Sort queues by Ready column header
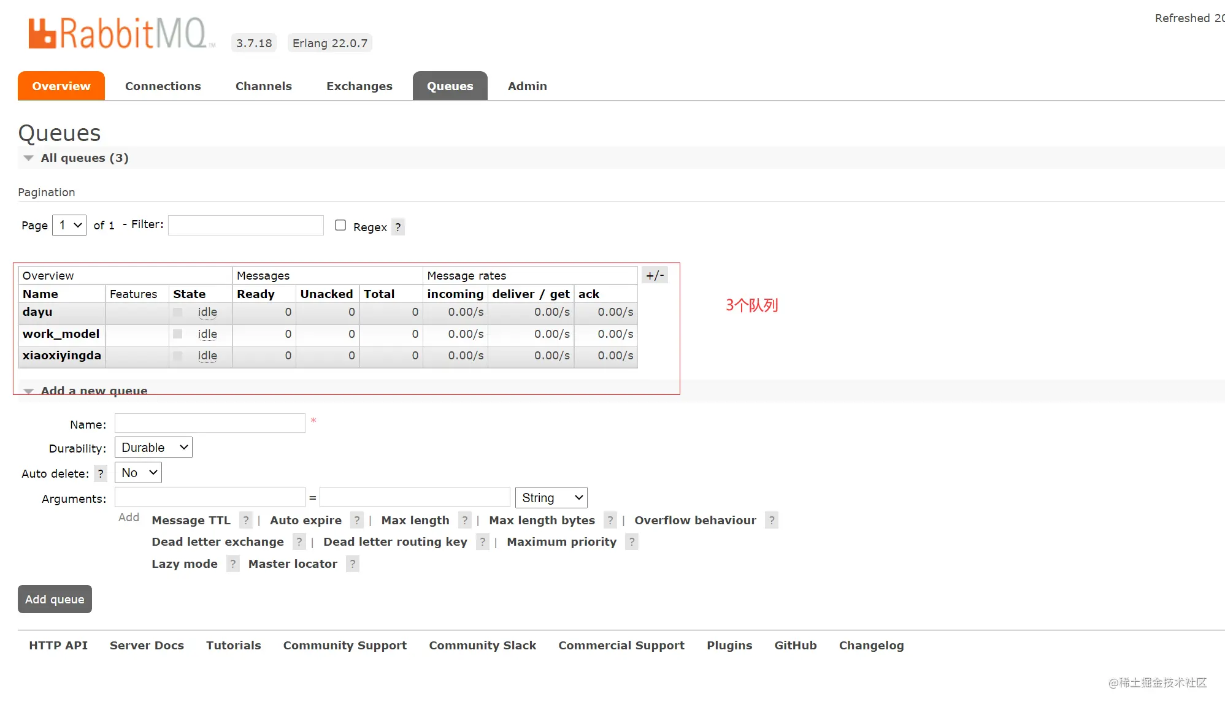Screen dimensions: 1225x707 (x=256, y=294)
